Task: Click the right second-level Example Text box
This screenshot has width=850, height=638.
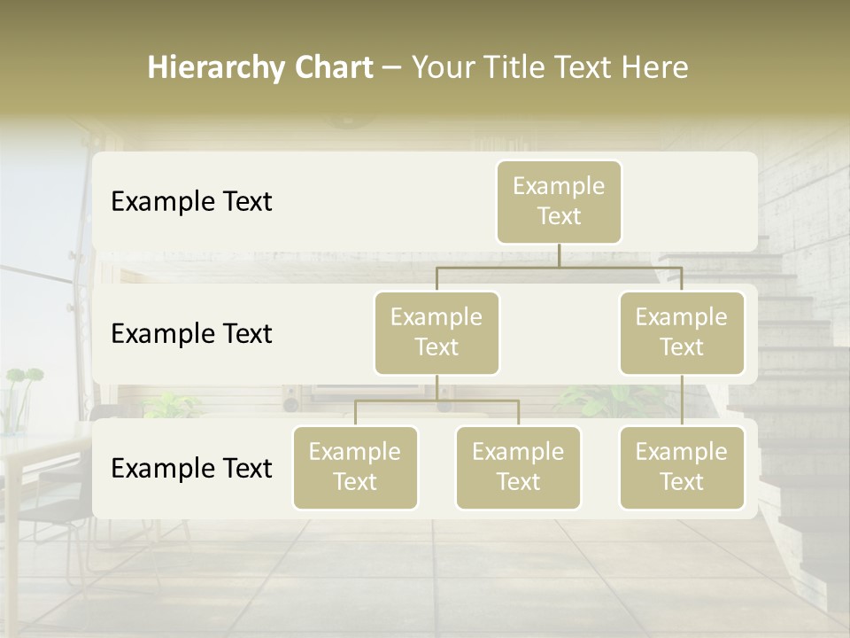Action: click(682, 332)
